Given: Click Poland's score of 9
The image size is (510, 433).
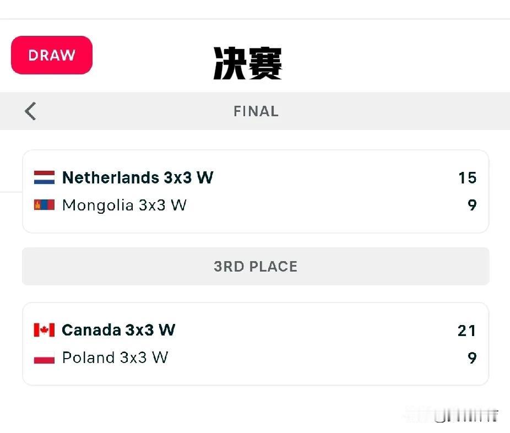Looking at the screenshot, I should 472,358.
